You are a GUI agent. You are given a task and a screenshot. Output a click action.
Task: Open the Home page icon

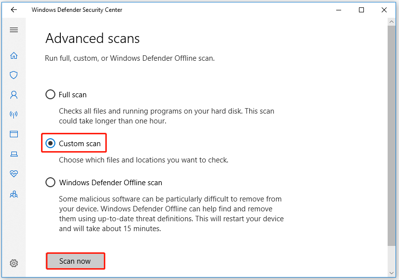point(14,55)
